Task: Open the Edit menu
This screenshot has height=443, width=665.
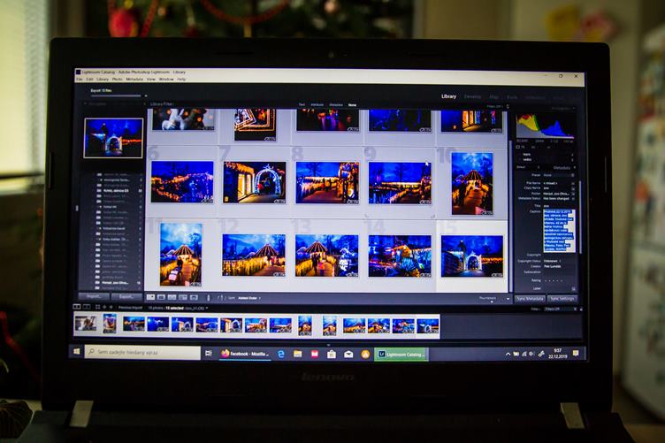Action: coord(89,80)
